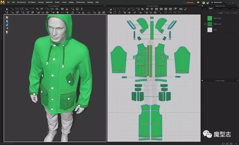239x145 pixels.
Task: Open the 2D Pattern menu
Action: (x=32, y=2)
